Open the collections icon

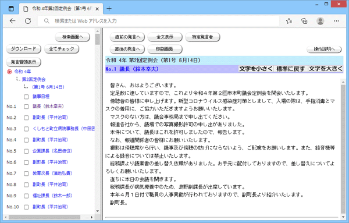click(x=304, y=21)
